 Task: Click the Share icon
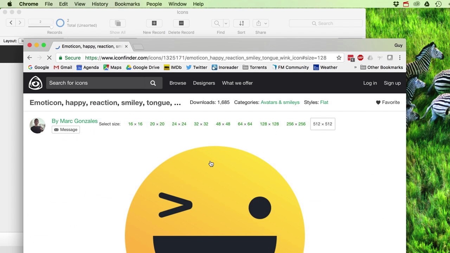[x=259, y=23]
